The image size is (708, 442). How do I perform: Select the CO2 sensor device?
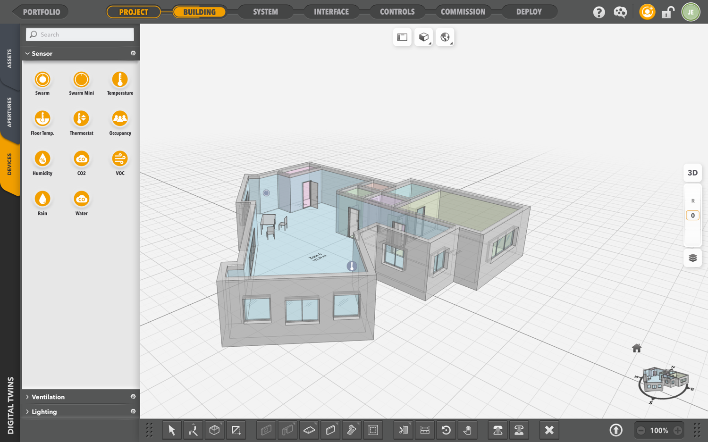pyautogui.click(x=81, y=159)
